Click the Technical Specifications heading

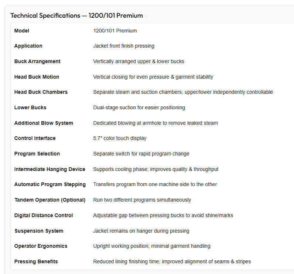tap(76, 16)
